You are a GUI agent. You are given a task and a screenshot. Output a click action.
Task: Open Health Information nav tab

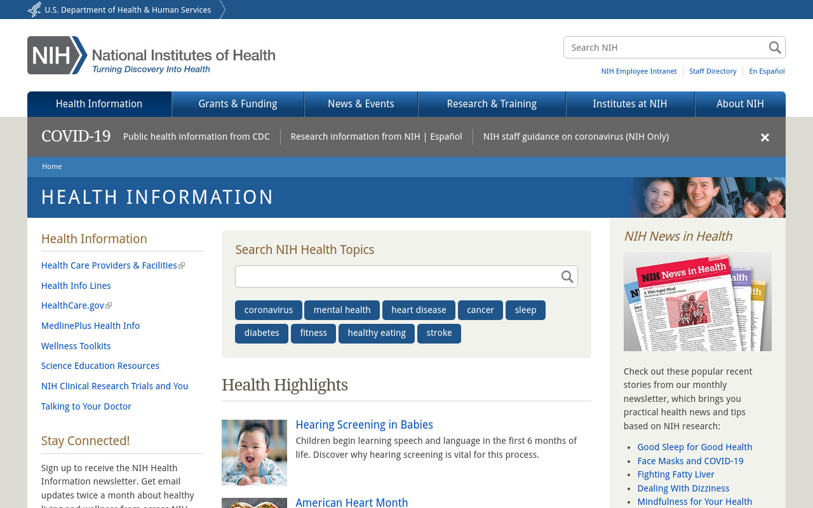point(99,104)
